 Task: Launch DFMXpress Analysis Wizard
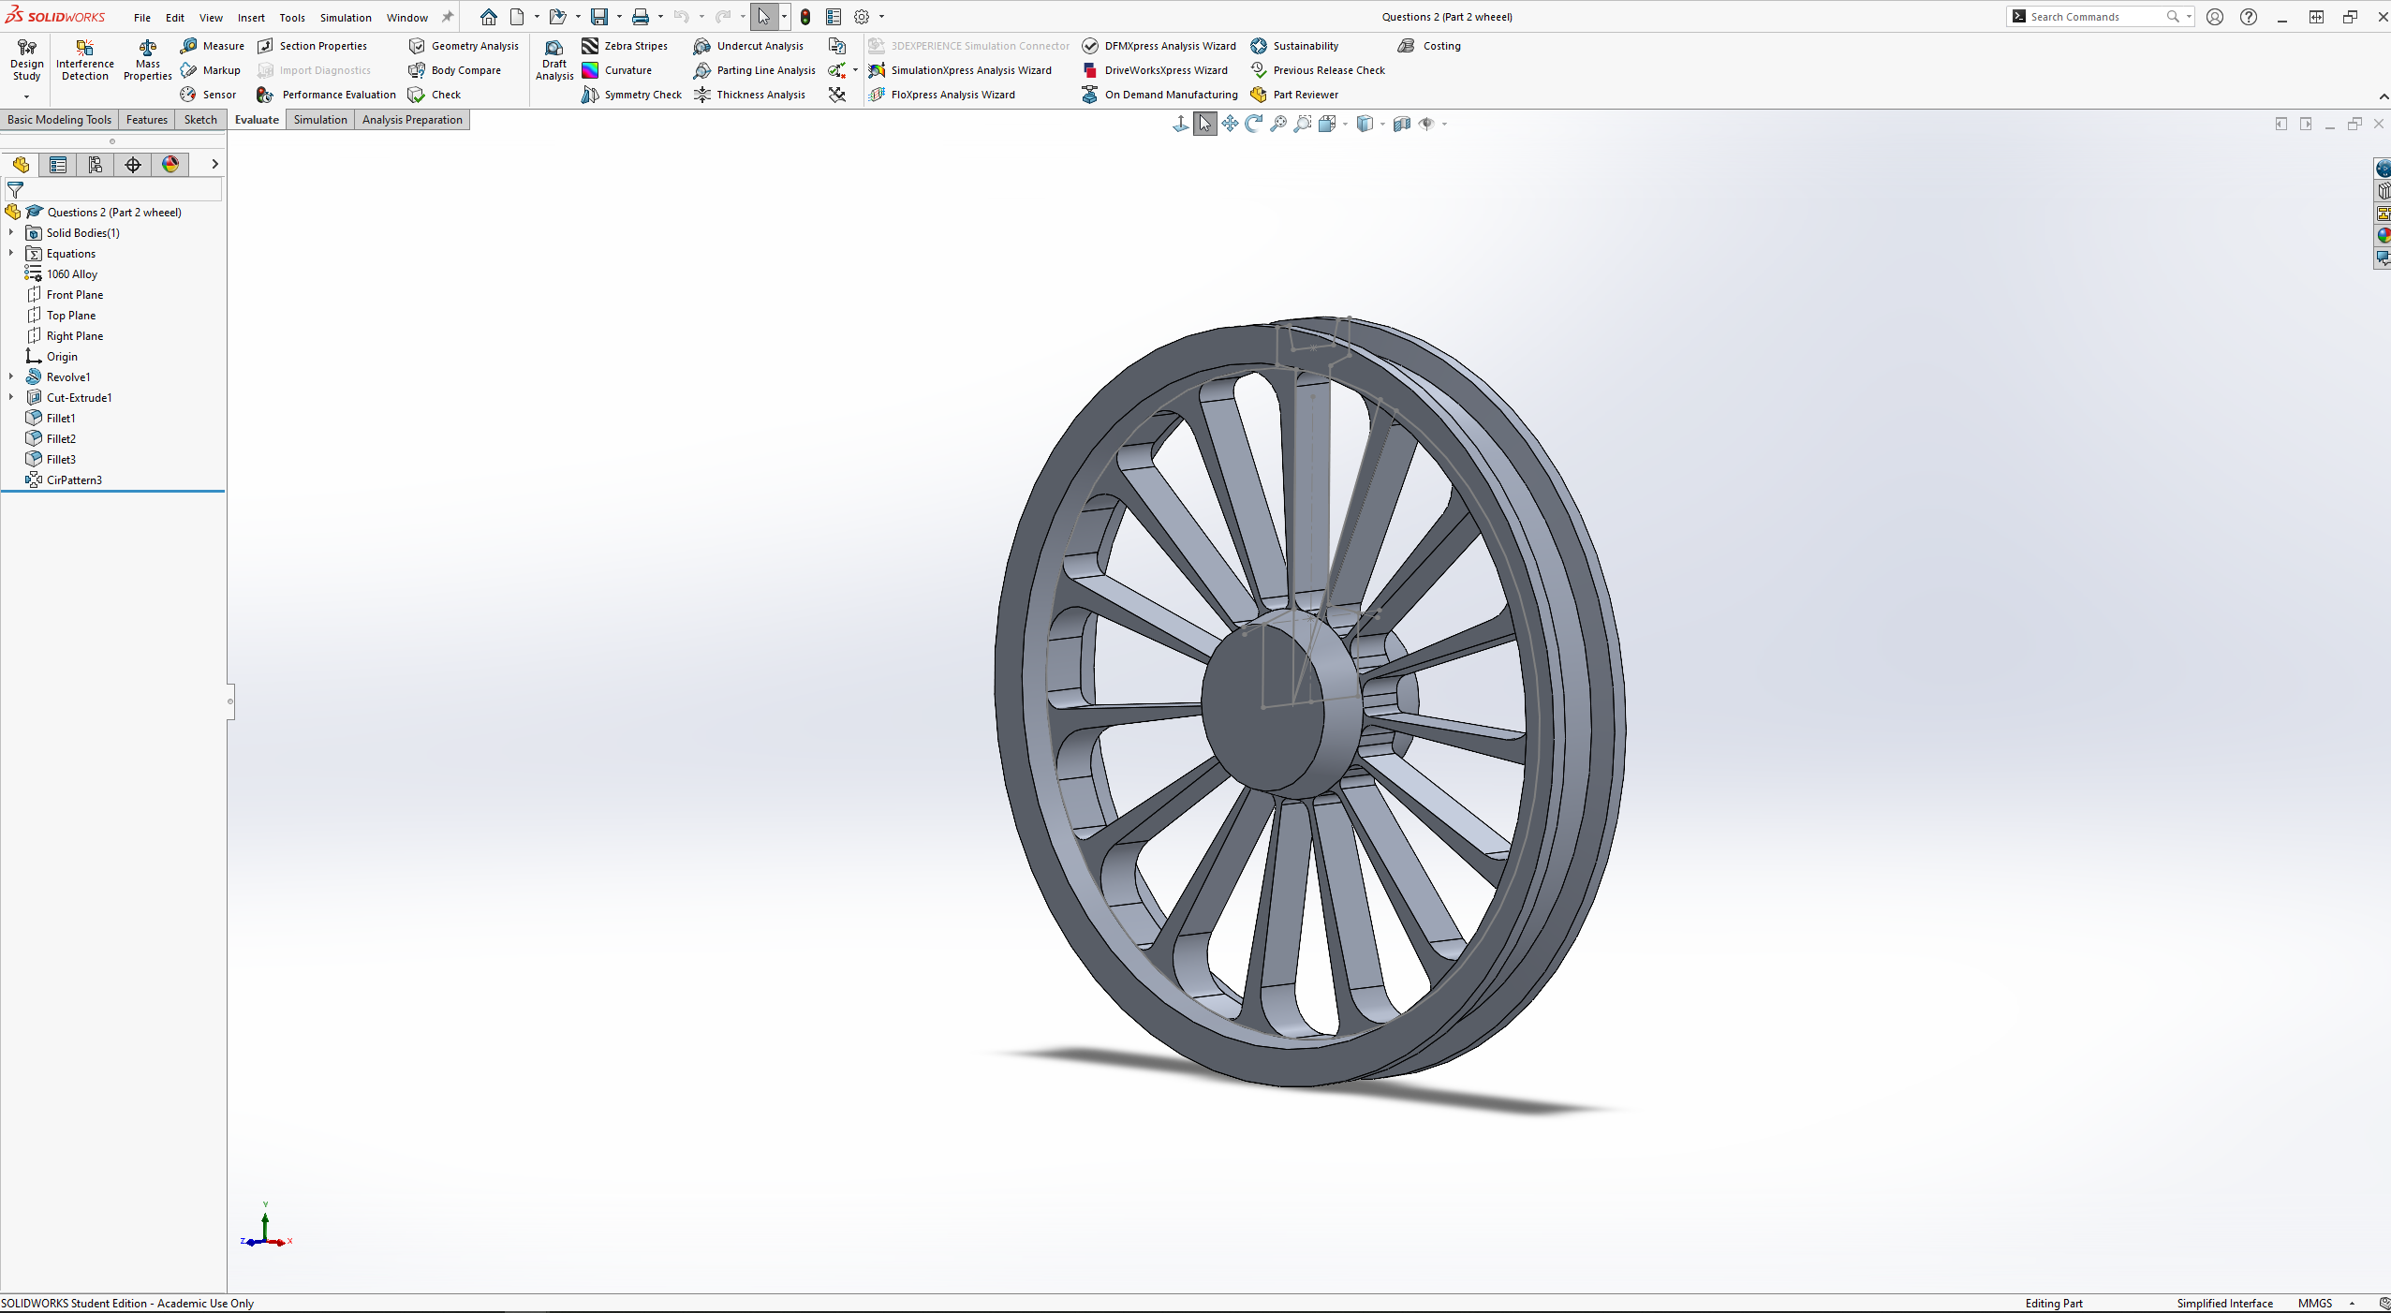[1159, 46]
